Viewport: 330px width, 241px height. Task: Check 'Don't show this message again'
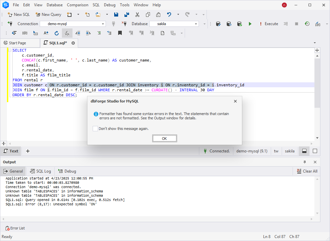click(x=95, y=129)
